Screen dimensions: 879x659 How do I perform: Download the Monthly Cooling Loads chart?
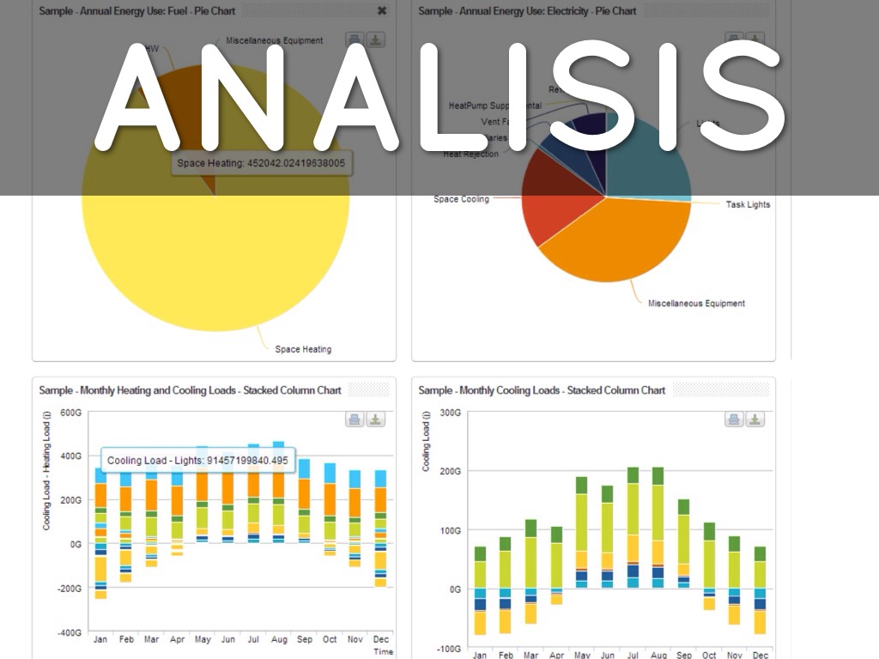[x=755, y=419]
